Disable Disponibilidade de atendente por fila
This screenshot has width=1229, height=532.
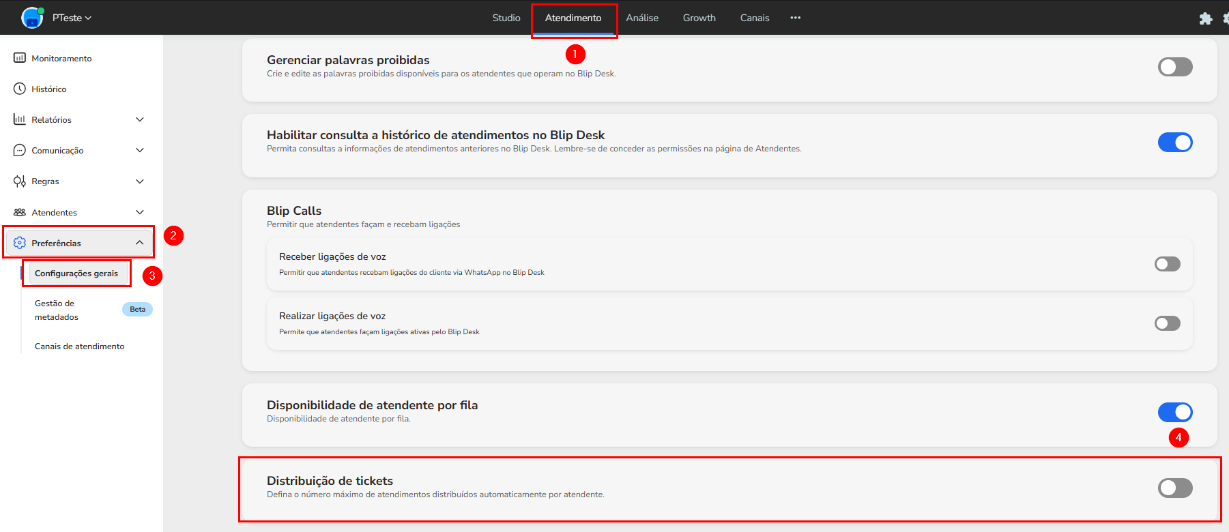pos(1175,412)
